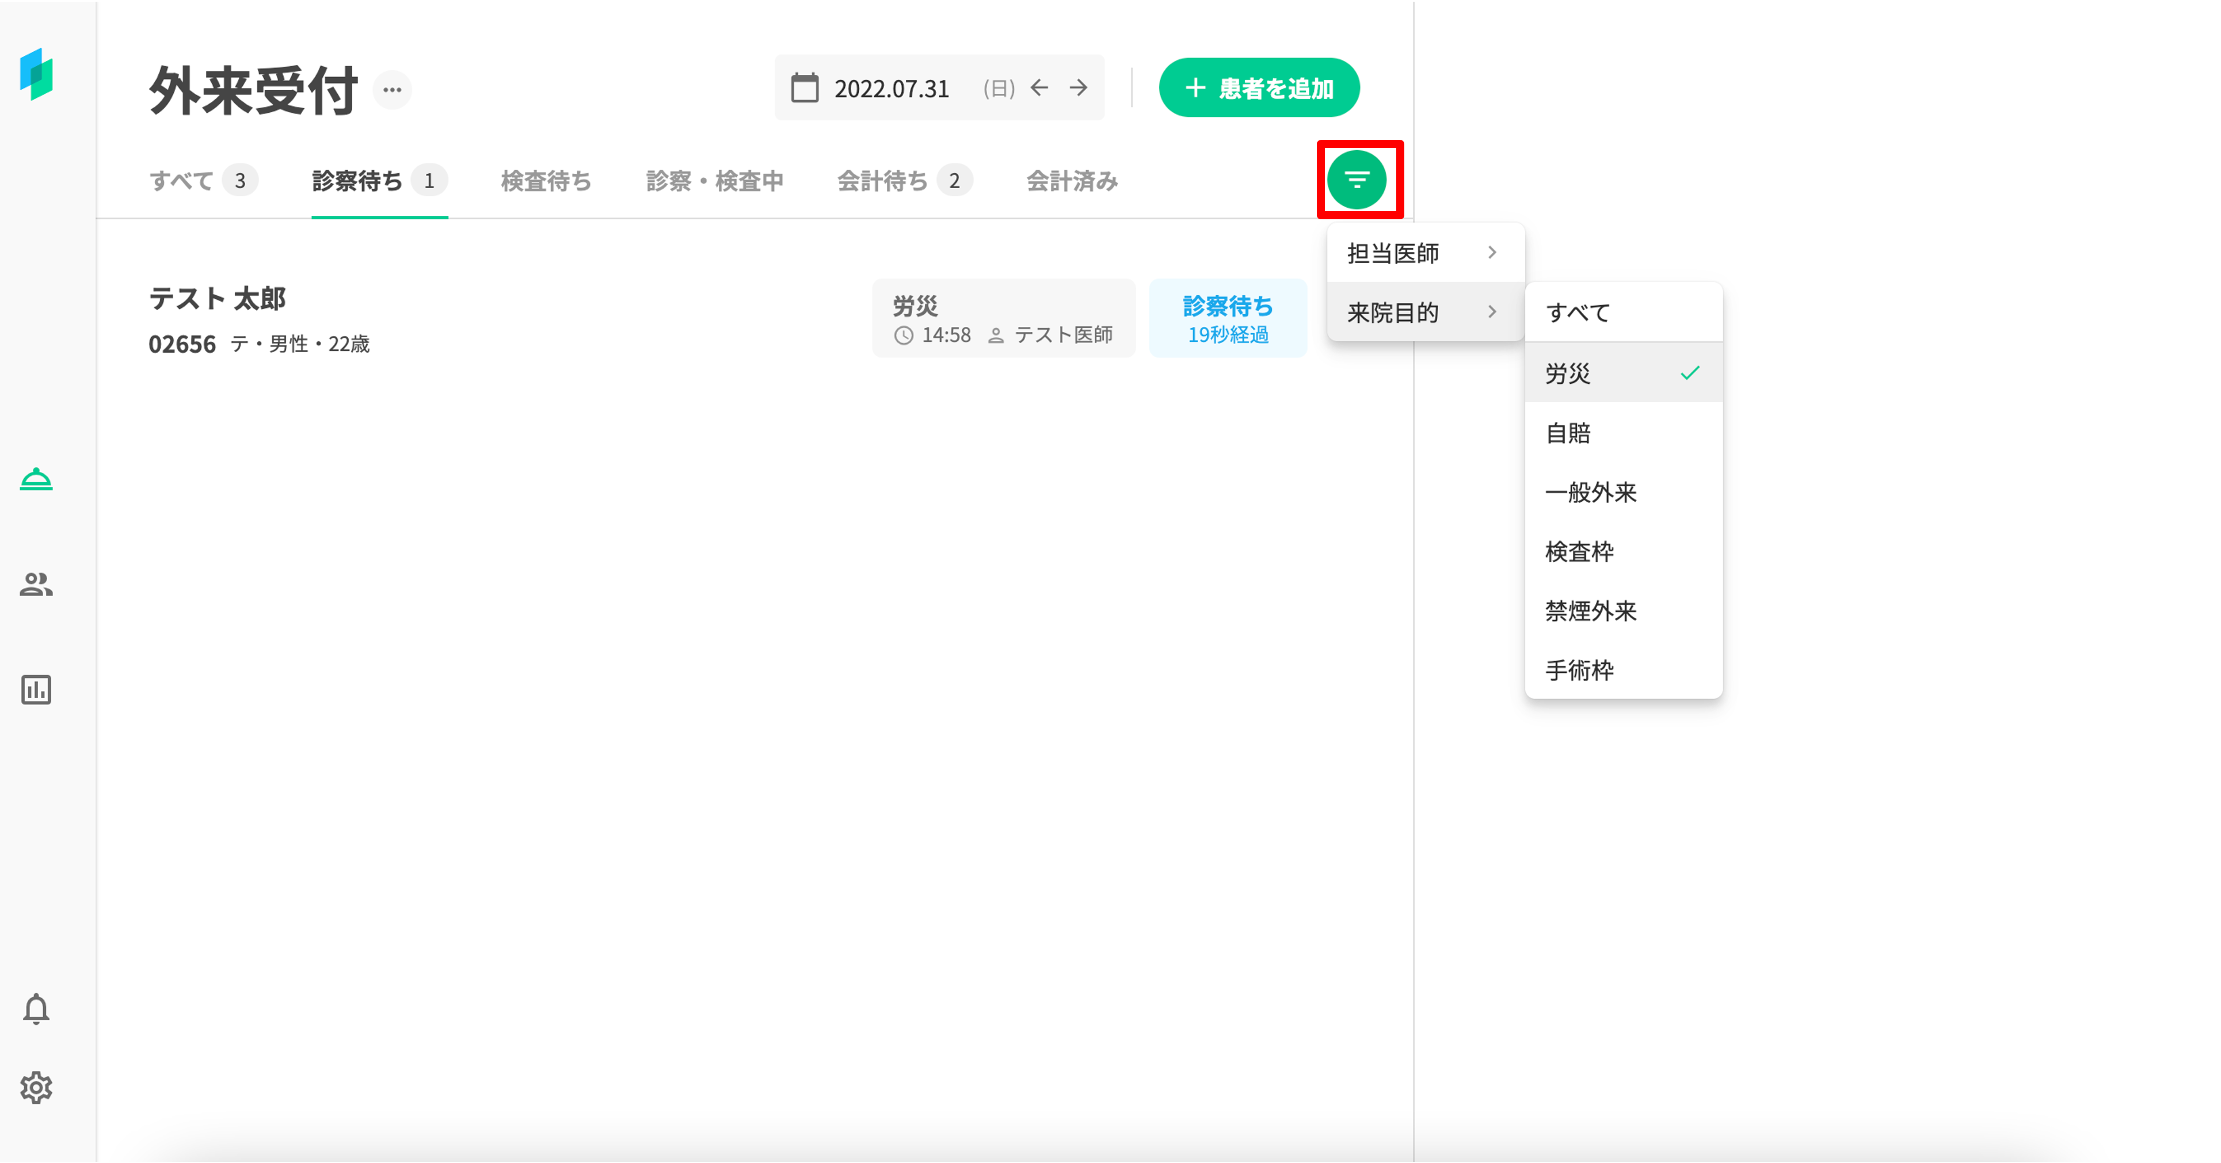Click the app logo in the sidebar
The width and height of the screenshot is (2221, 1163).
pos(36,74)
